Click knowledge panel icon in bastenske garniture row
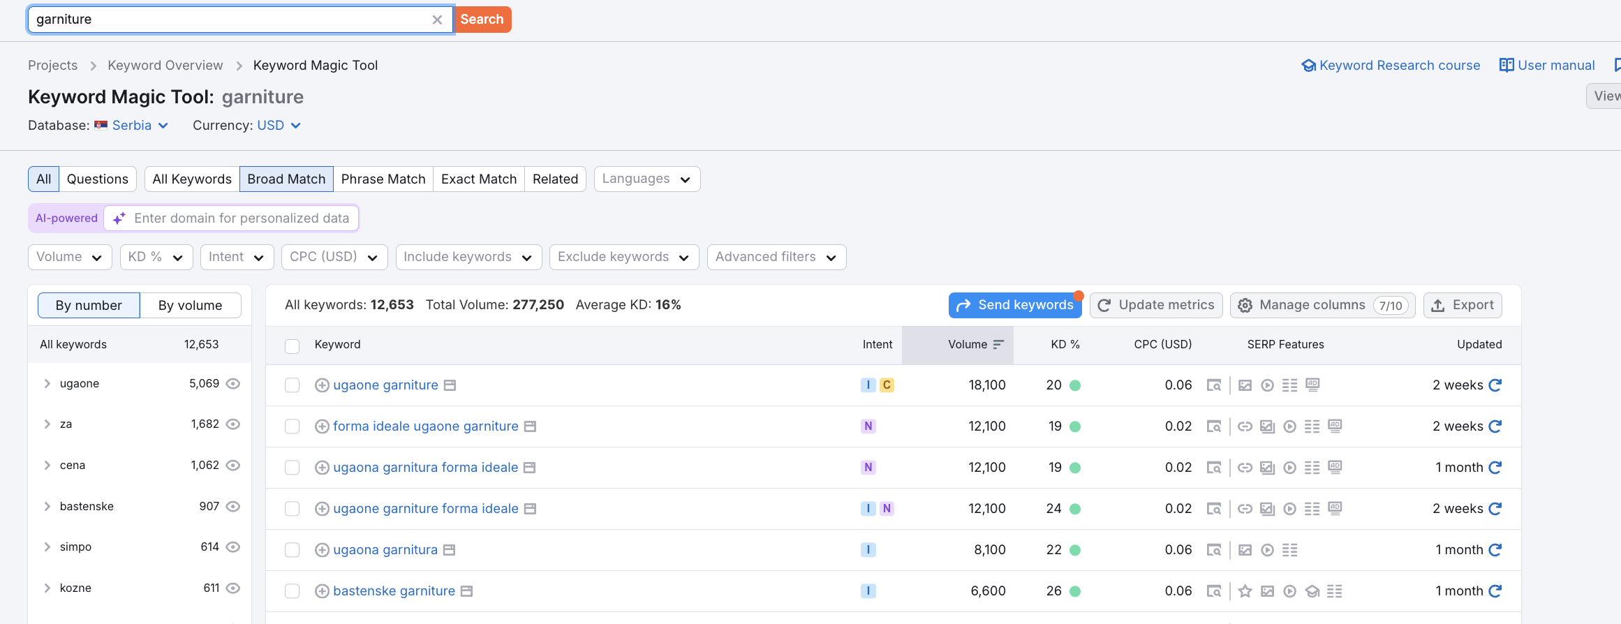1621x624 pixels. [1312, 591]
